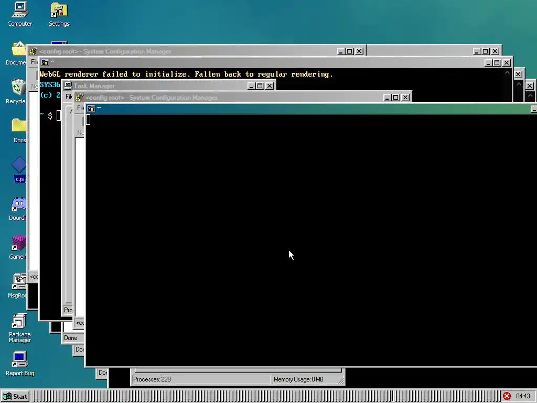Select the c.js file icon
This screenshot has height=403, width=537.
point(19,169)
